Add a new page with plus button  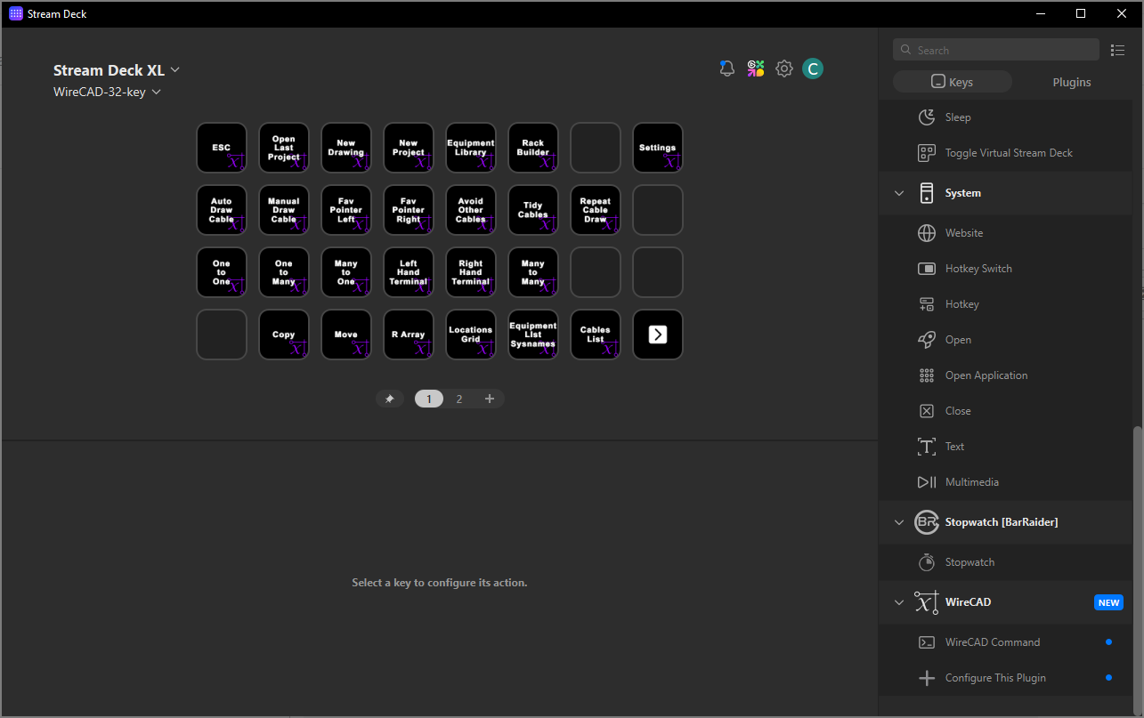click(489, 399)
